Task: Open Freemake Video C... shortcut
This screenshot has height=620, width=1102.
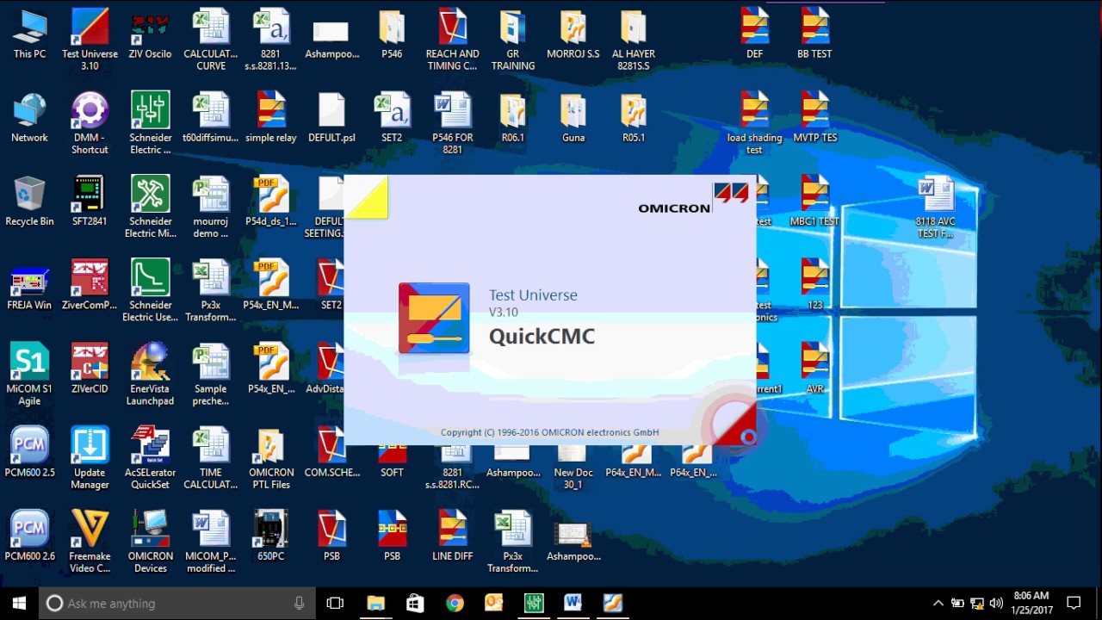Action: 90,541
